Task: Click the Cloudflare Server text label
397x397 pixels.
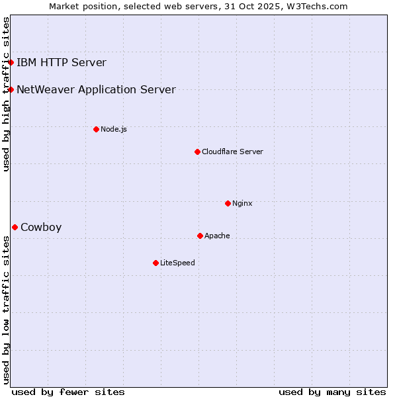Action: (x=232, y=152)
